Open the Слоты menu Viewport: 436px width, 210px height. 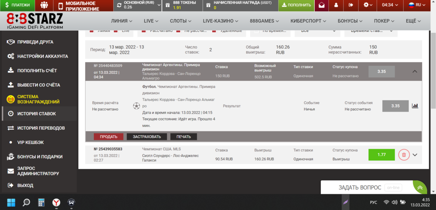tap(181, 21)
